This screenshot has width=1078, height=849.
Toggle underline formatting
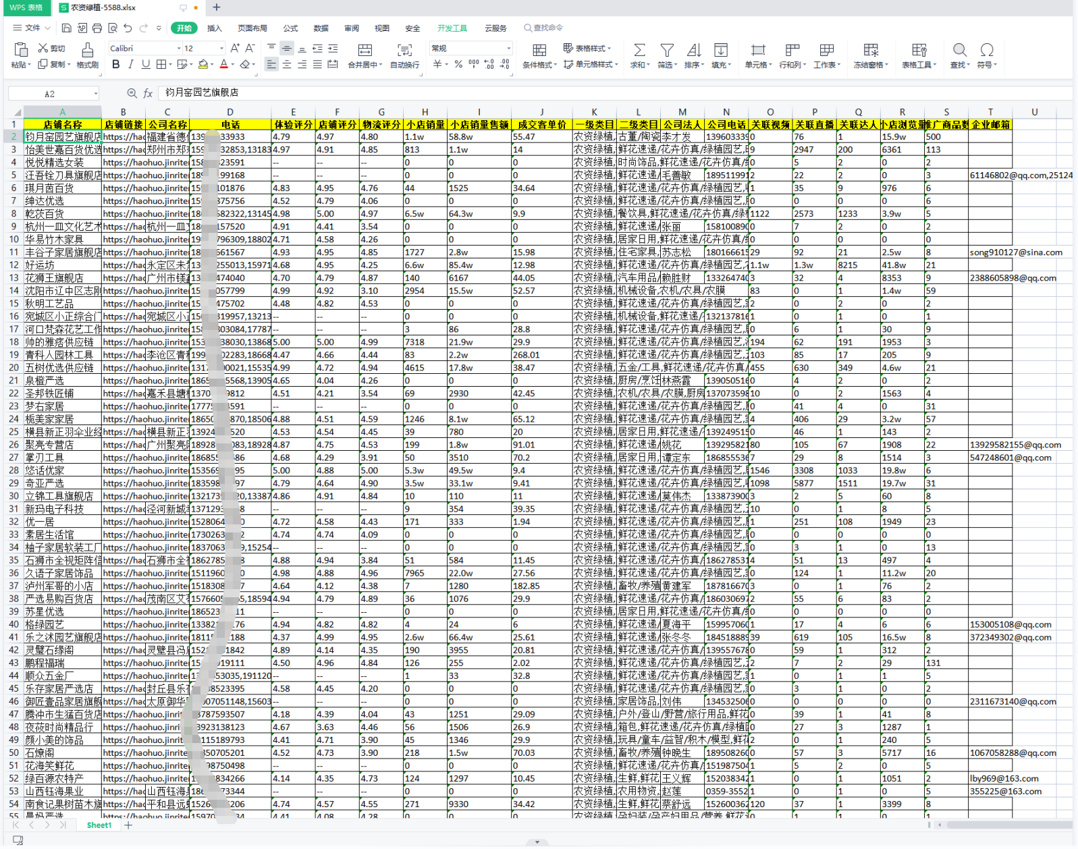145,65
